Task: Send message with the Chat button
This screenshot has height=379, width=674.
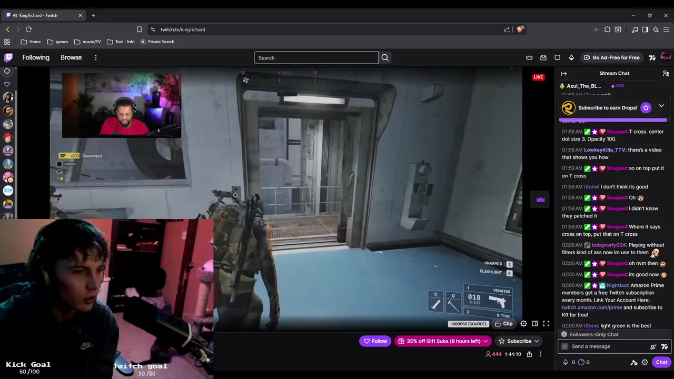Action: tap(661, 362)
